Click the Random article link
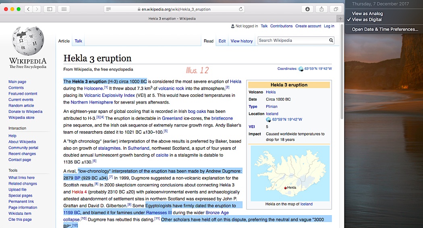Viewport: 423px width, 228px height. click(21, 106)
